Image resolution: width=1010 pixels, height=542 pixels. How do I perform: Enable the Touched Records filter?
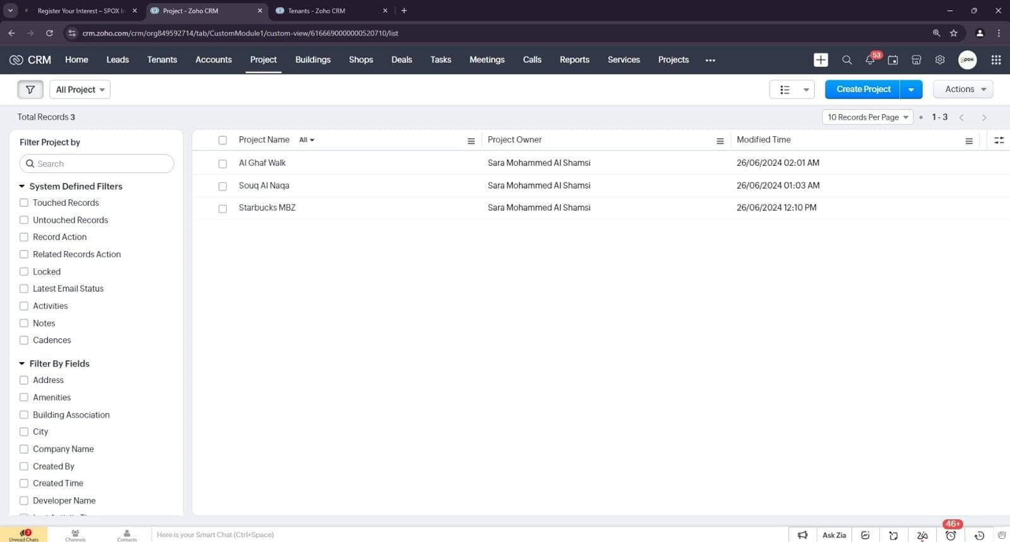point(24,203)
